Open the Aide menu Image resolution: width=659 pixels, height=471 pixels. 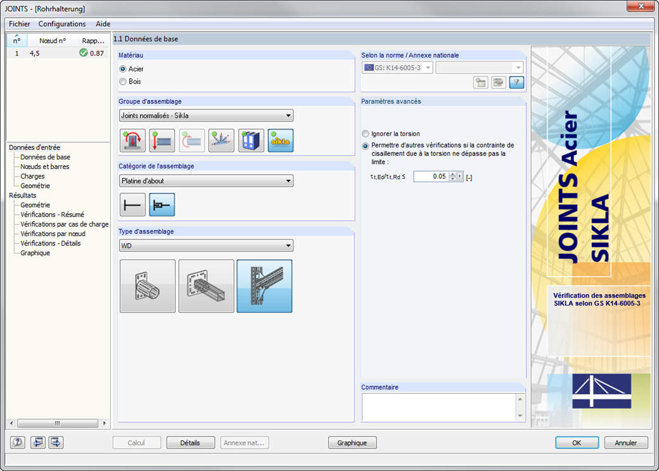[x=103, y=24]
